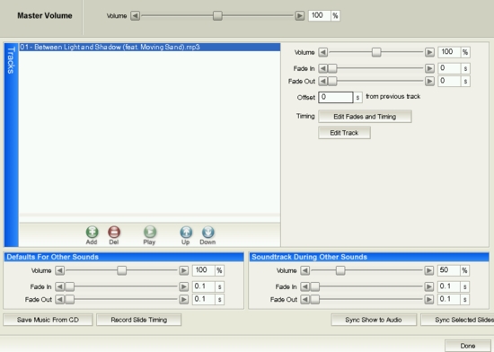This screenshot has width=494, height=352.
Task: Increase Defaults For Other Sounds Fade Out
Action: pyautogui.click(x=183, y=299)
